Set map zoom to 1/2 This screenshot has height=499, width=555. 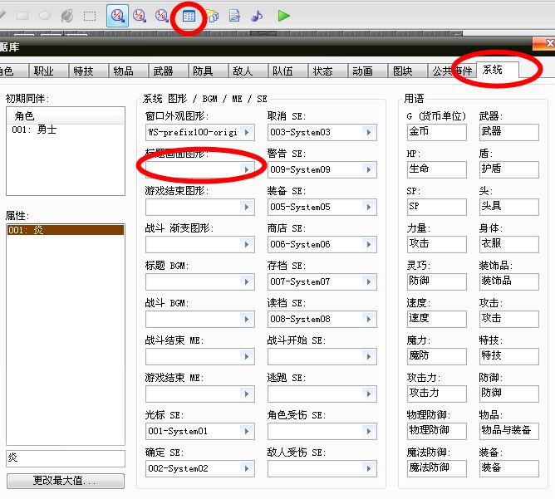pyautogui.click(x=140, y=16)
